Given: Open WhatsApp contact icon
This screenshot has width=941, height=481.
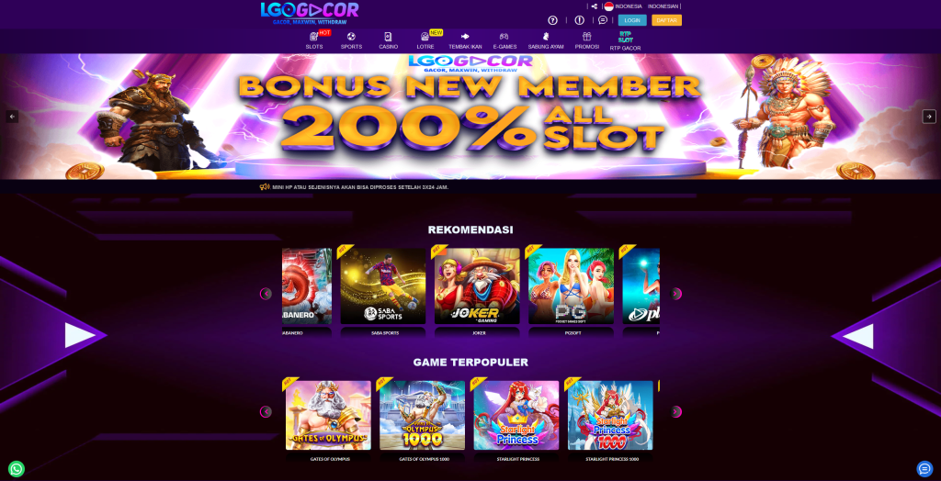Looking at the screenshot, I should 17,468.
